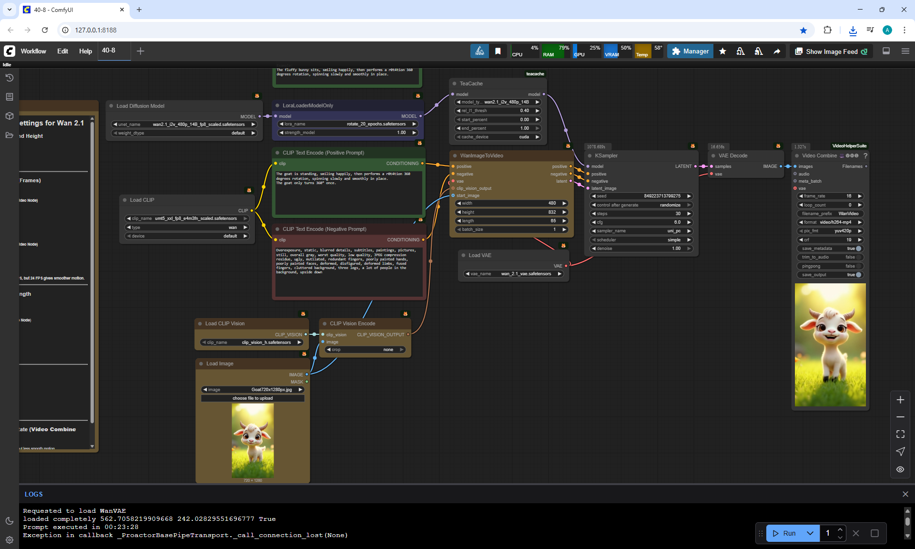Viewport: 915px width, 549px height.
Task: Click the Manager button
Action: (x=690, y=51)
